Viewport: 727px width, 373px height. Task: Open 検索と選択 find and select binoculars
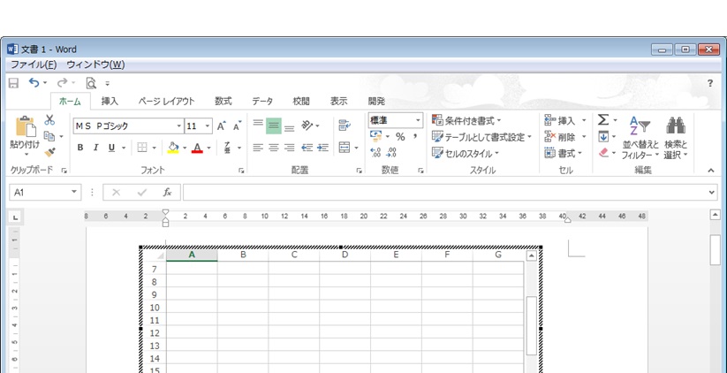tap(676, 138)
